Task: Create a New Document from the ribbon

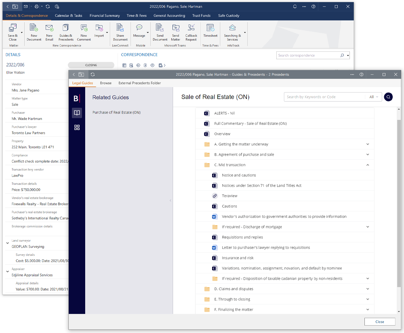Action: pos(34,32)
